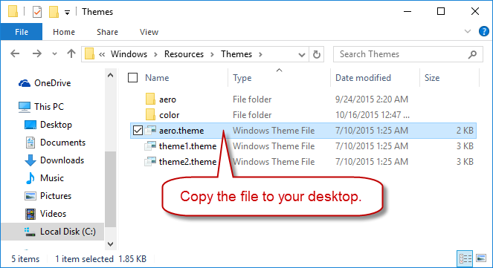493x268 pixels.
Task: Open the File menu
Action: tap(22, 32)
